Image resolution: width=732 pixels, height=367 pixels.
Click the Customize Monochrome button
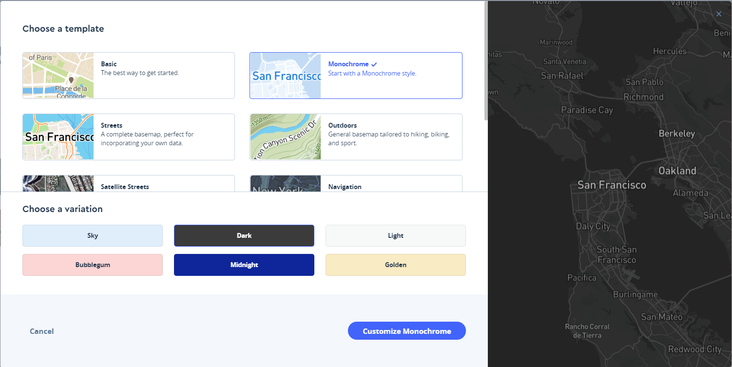[x=406, y=330]
